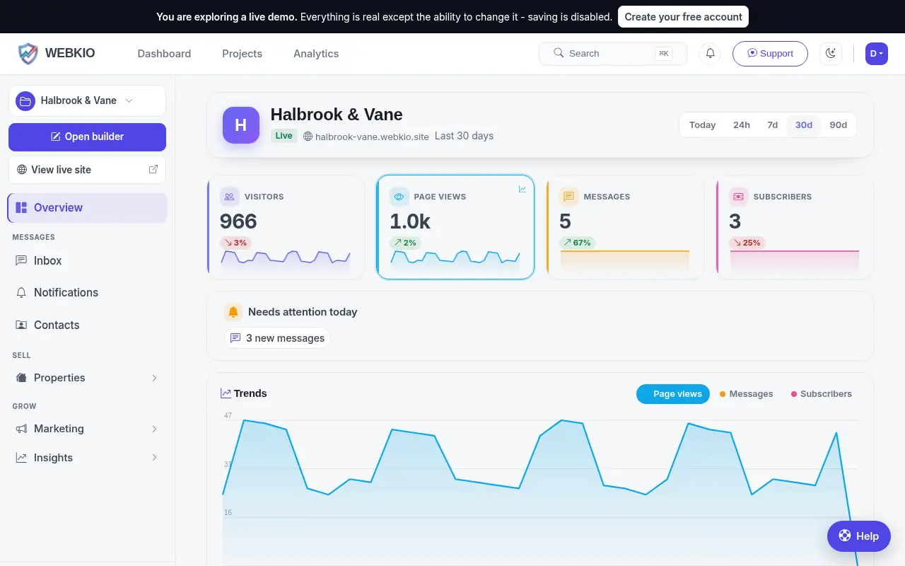Select the 90d time range

point(839,125)
